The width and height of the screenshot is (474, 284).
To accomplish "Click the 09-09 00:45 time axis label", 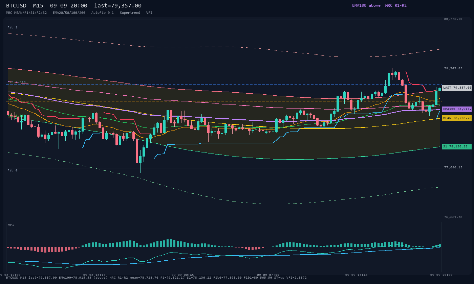I will [183, 275].
